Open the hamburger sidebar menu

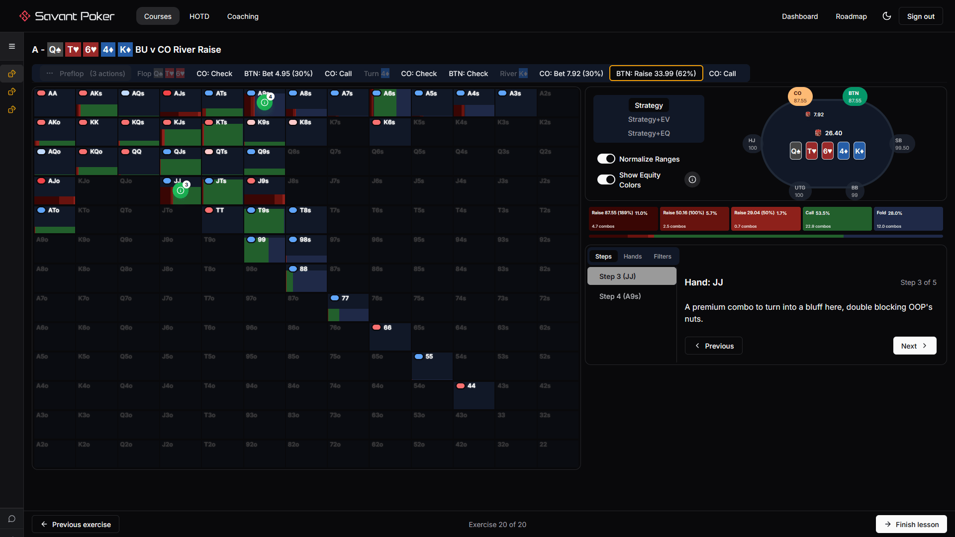coord(12,46)
